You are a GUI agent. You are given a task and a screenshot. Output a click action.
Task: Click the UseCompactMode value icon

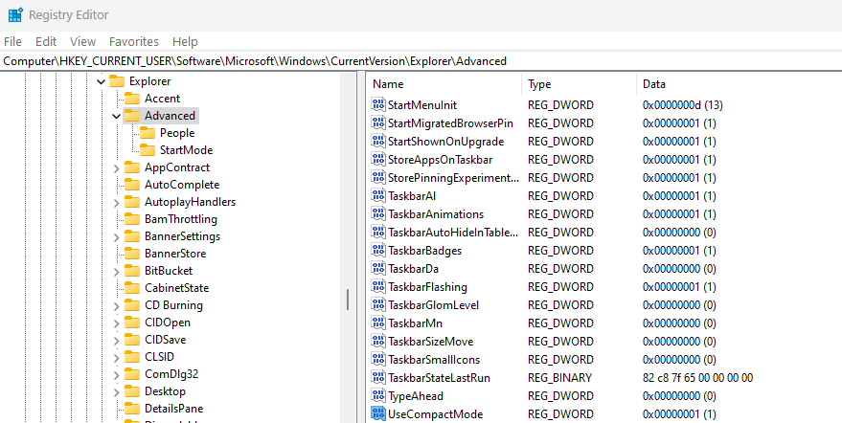(378, 413)
